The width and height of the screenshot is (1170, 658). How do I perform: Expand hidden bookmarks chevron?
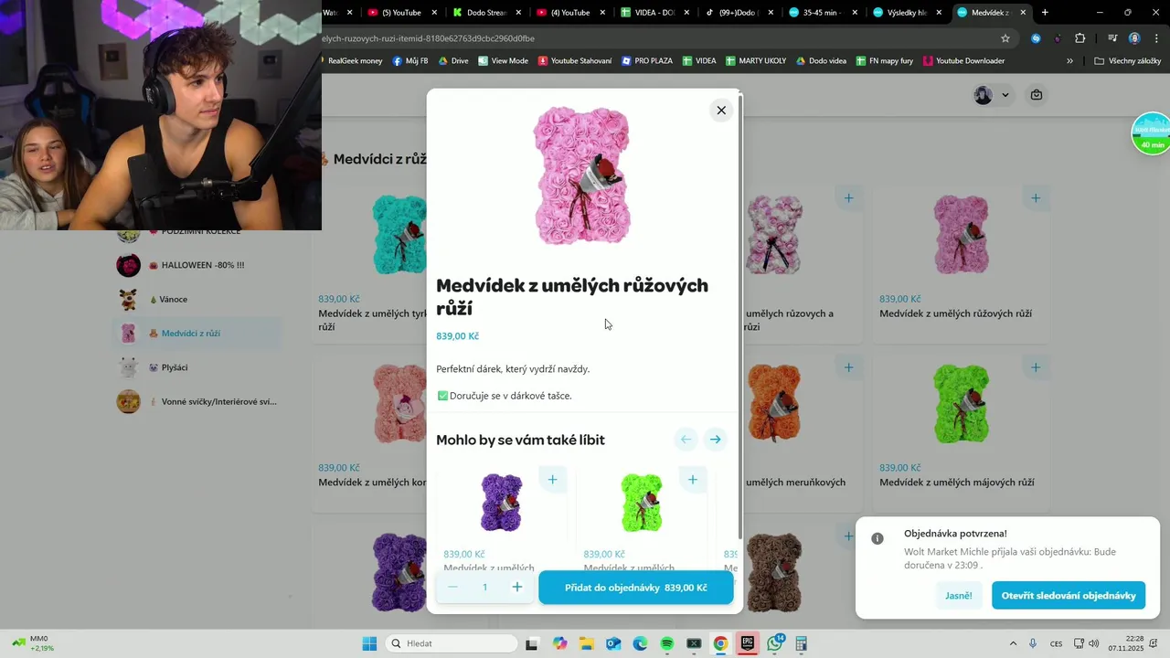1069,61
